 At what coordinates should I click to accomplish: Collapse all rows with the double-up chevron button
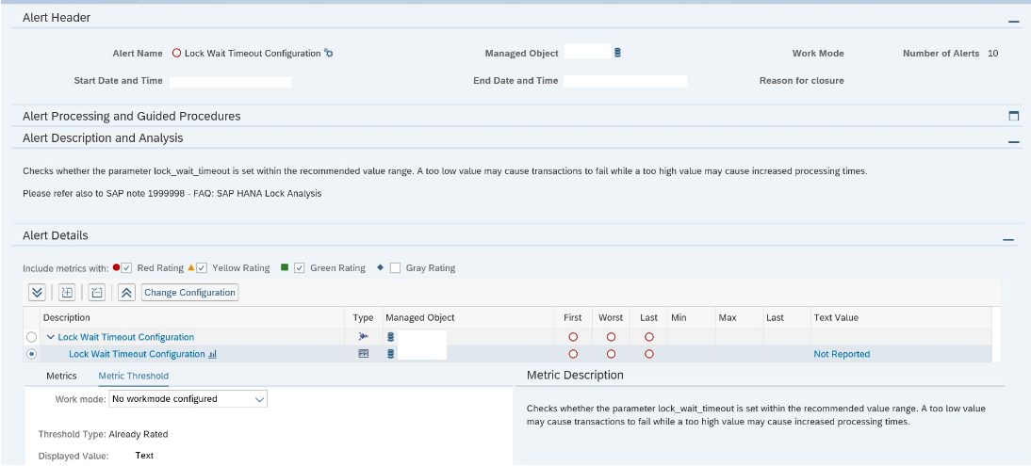point(127,293)
